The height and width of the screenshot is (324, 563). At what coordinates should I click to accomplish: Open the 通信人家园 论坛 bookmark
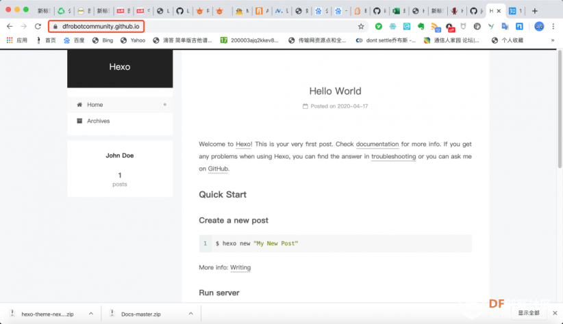pyautogui.click(x=451, y=40)
